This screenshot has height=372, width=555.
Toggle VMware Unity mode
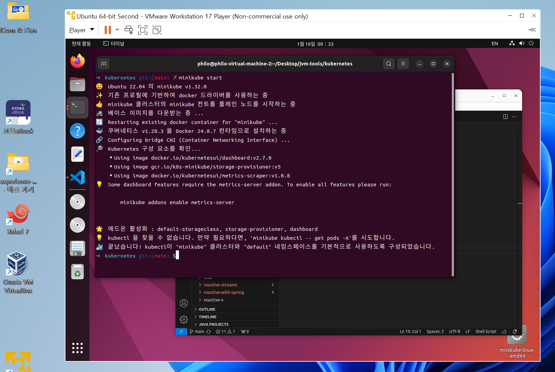coord(157,30)
